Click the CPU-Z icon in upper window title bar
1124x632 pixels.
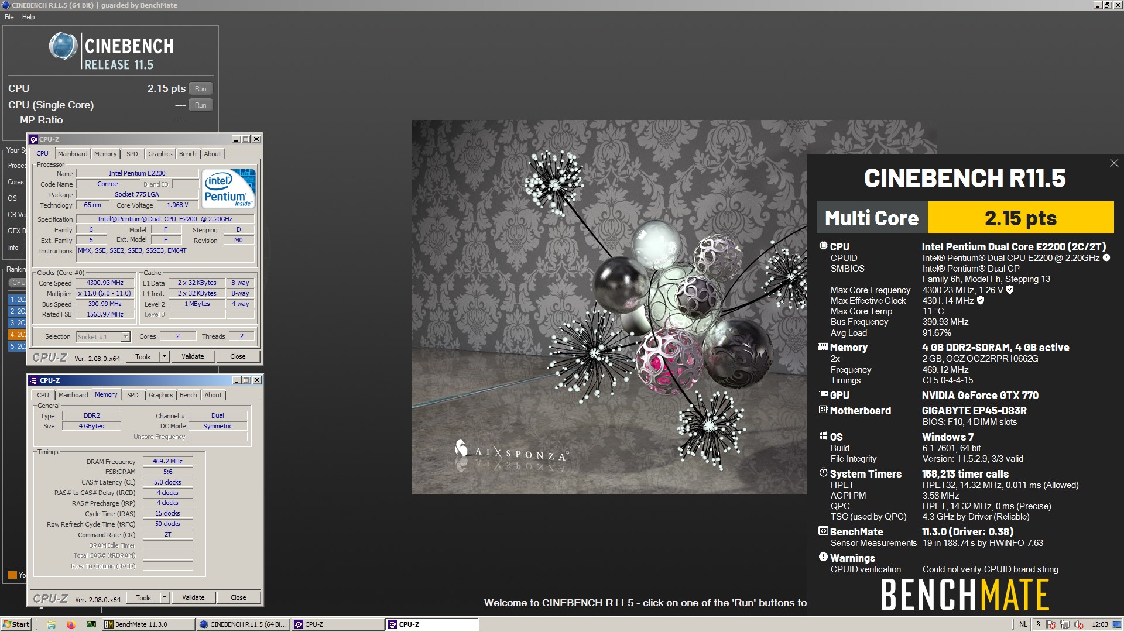click(x=33, y=139)
